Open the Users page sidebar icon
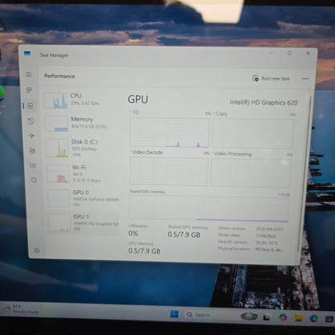The image size is (335, 335). point(32,151)
